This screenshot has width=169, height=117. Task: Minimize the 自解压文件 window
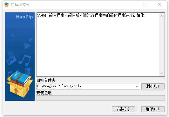pos(131,5)
